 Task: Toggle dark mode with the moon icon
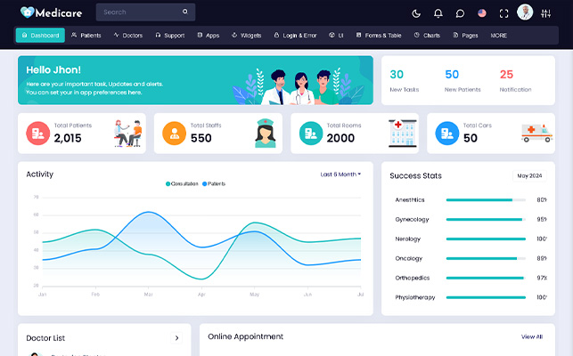[x=416, y=13]
